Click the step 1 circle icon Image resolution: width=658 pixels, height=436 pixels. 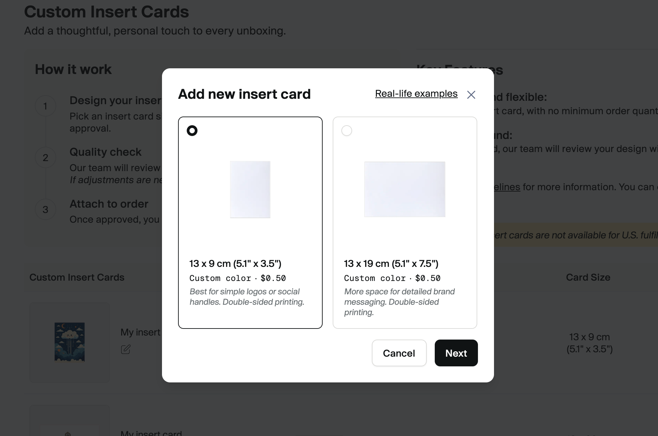(46, 106)
